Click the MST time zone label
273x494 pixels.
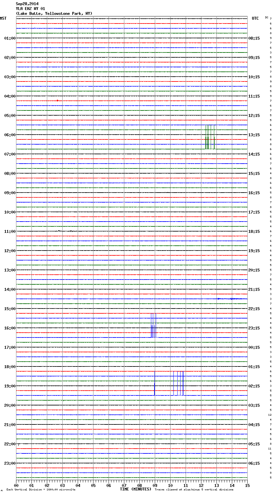[x=3, y=18]
